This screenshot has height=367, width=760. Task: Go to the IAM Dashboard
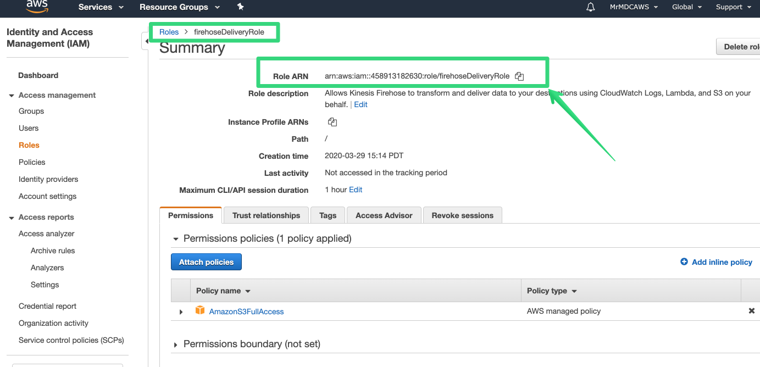click(38, 75)
